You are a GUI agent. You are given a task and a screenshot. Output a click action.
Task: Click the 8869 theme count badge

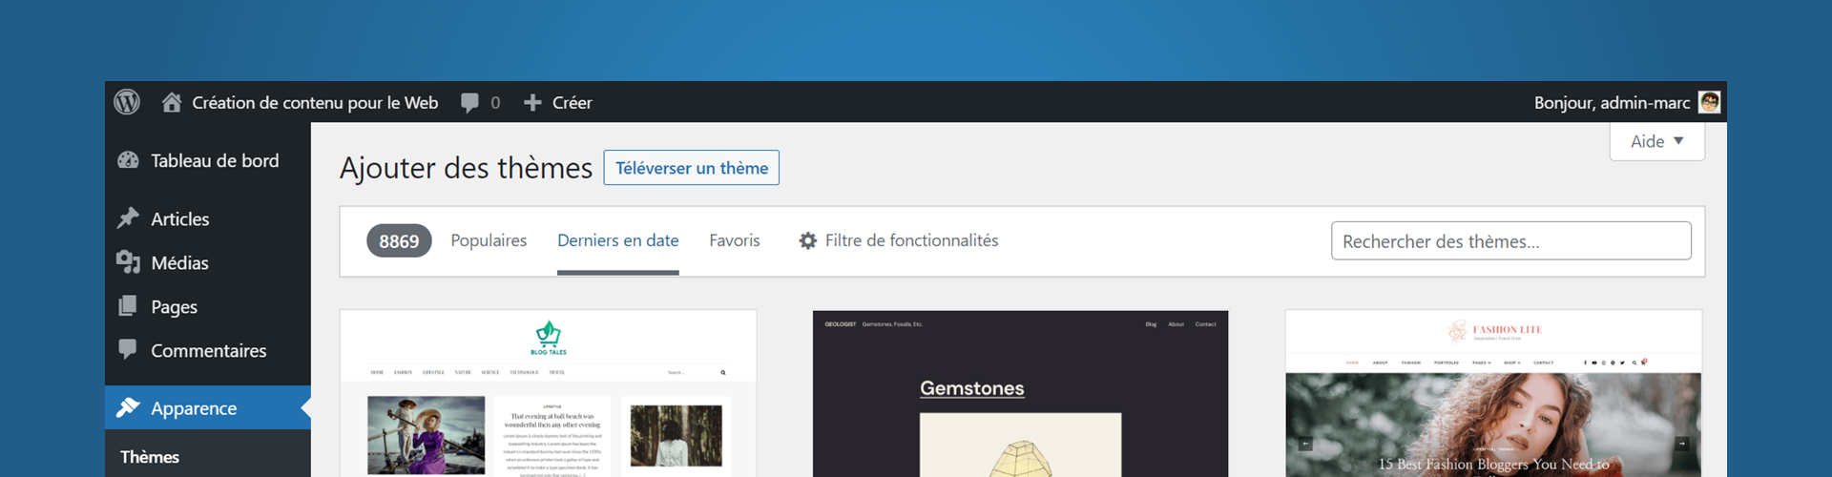pyautogui.click(x=399, y=241)
